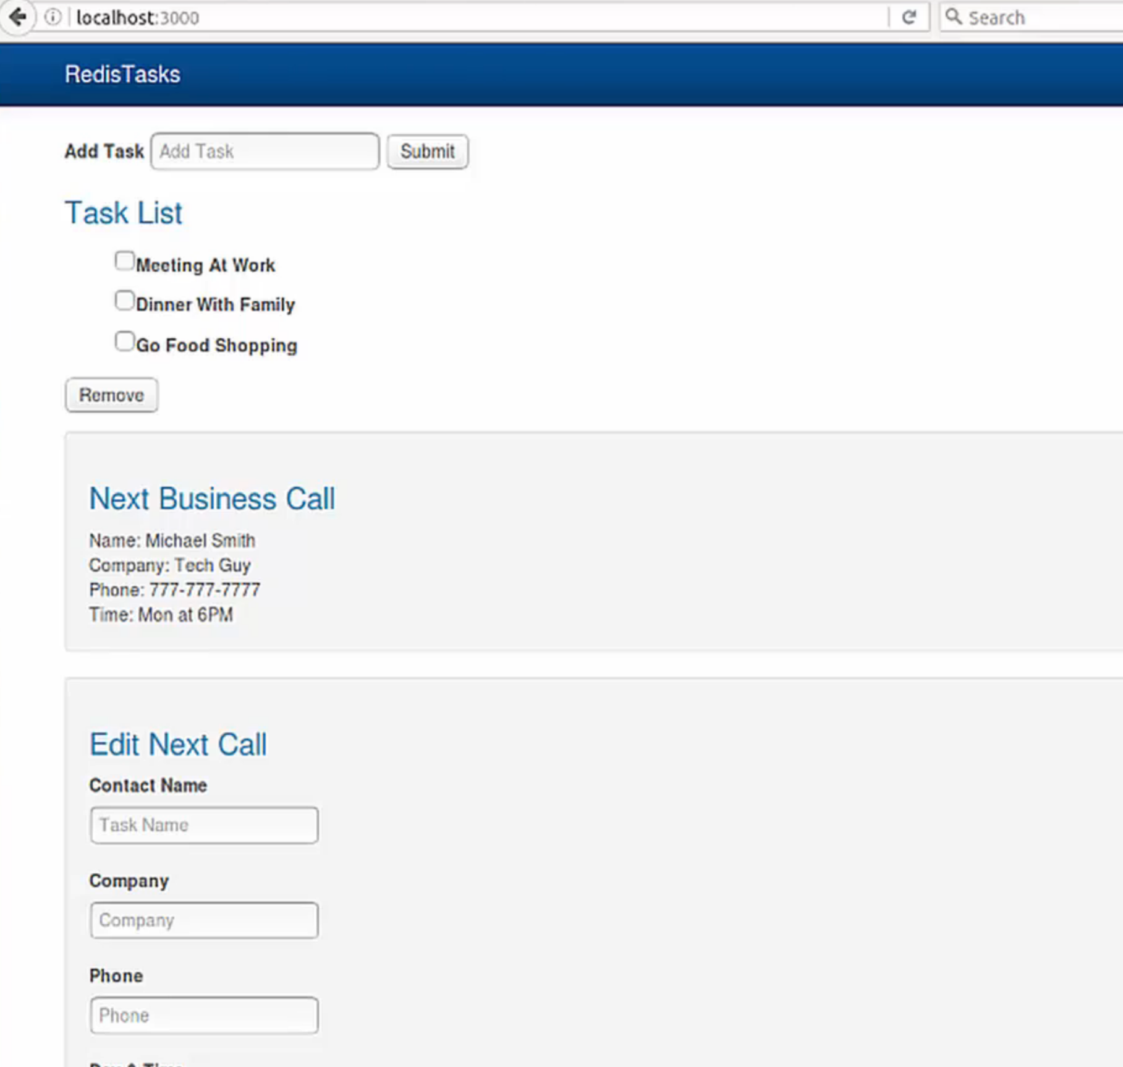Image resolution: width=1123 pixels, height=1067 pixels.
Task: Select the Go Food Shopping checkbox
Action: pyautogui.click(x=124, y=341)
